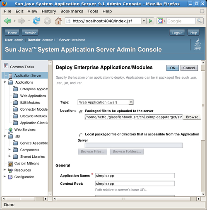Viewport: 207px width, 210px height.
Task: Click the Common Tasks icon
Action: pos(6,66)
